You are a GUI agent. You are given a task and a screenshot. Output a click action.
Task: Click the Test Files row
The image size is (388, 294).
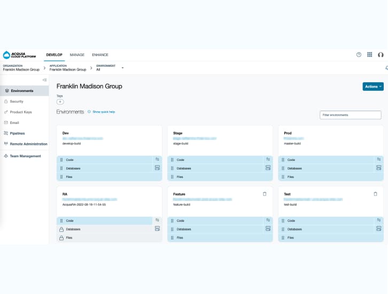331,237
